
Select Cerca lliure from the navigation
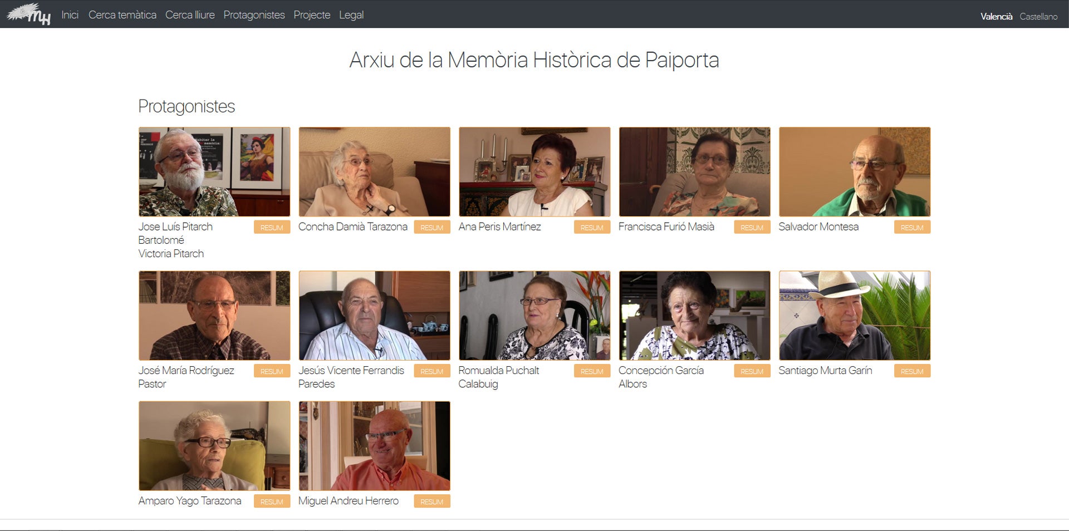pyautogui.click(x=190, y=15)
